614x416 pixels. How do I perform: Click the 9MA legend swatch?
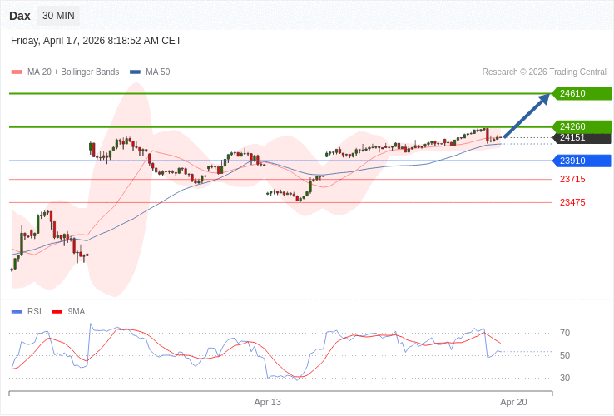pos(57,312)
